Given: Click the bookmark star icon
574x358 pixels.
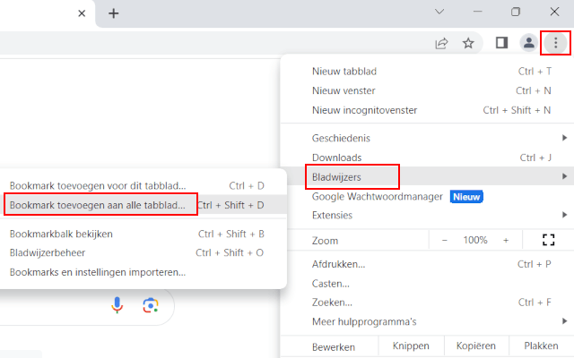Looking at the screenshot, I should pos(468,42).
